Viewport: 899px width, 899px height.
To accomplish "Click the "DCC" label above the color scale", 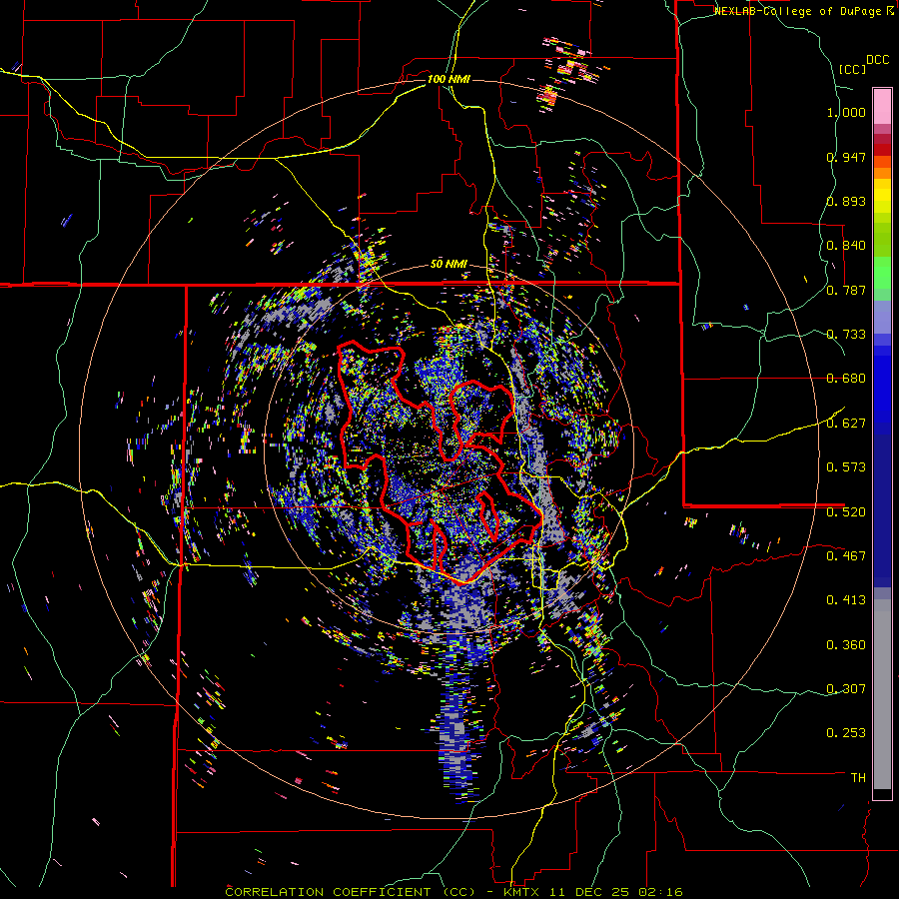I will click(877, 60).
